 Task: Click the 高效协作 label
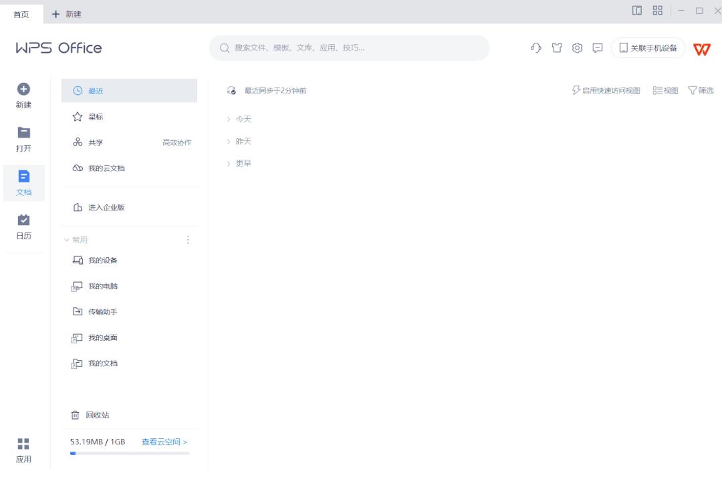(176, 142)
